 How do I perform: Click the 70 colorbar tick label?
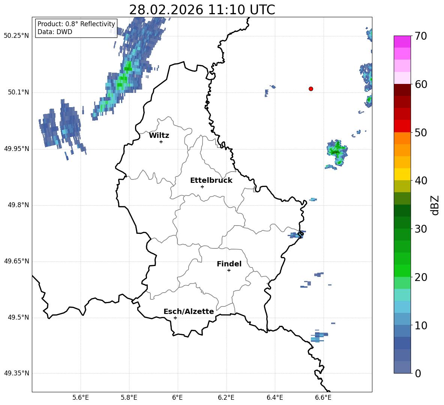tap(420, 36)
